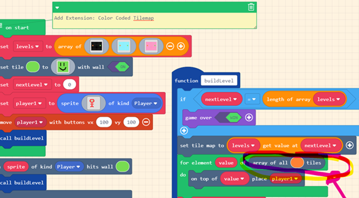Delete the comment using its trash icon
Viewport: 359px width, 198px height.
(251, 7)
